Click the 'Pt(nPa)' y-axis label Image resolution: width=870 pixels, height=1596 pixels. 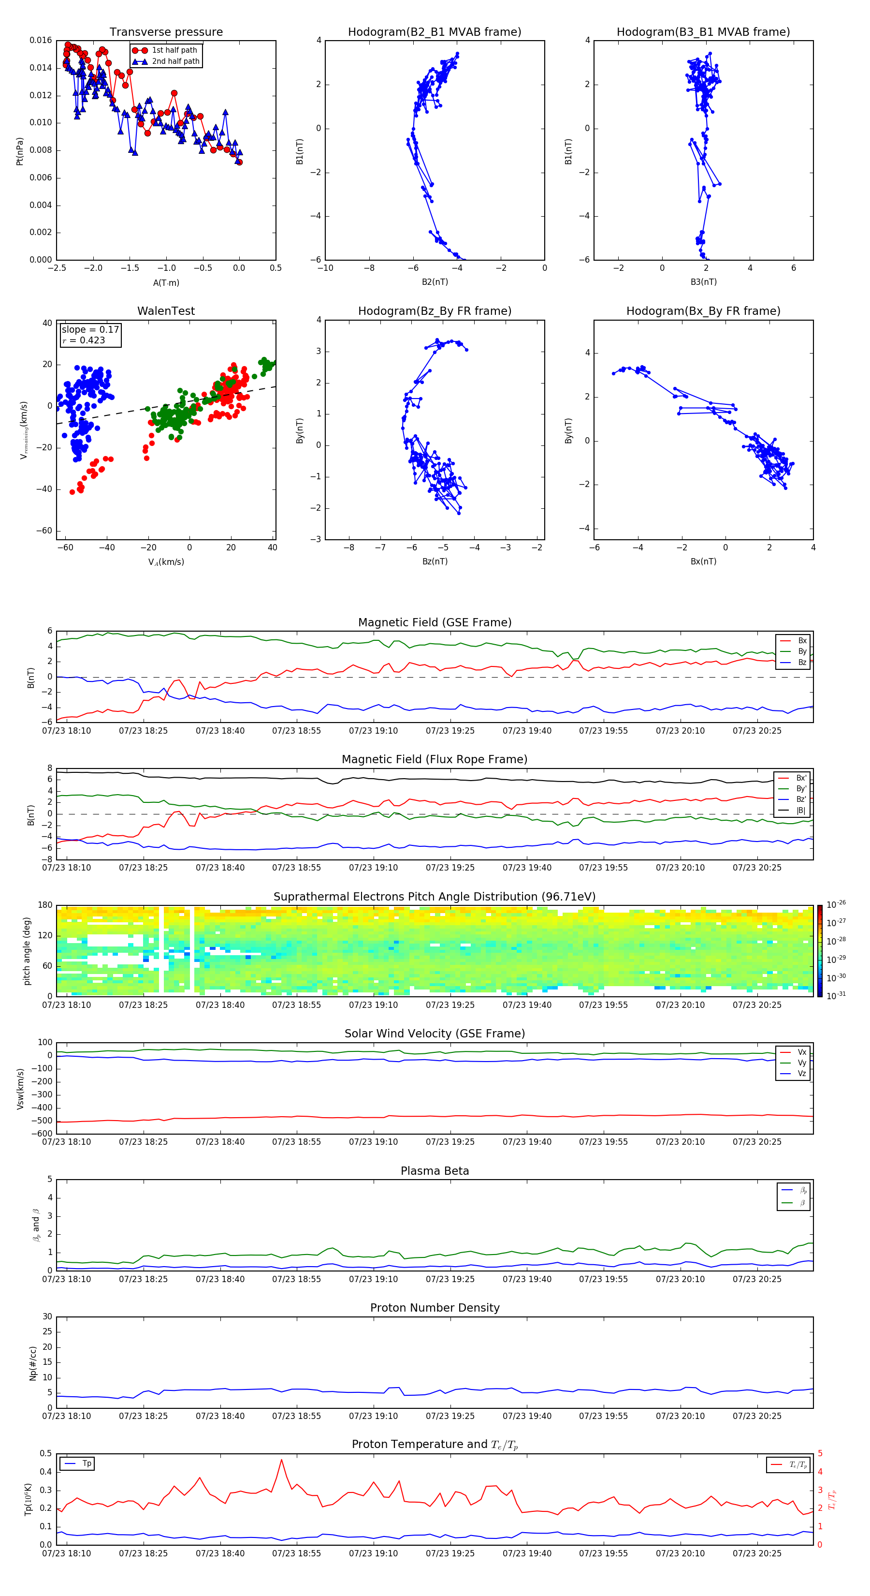pos(20,150)
